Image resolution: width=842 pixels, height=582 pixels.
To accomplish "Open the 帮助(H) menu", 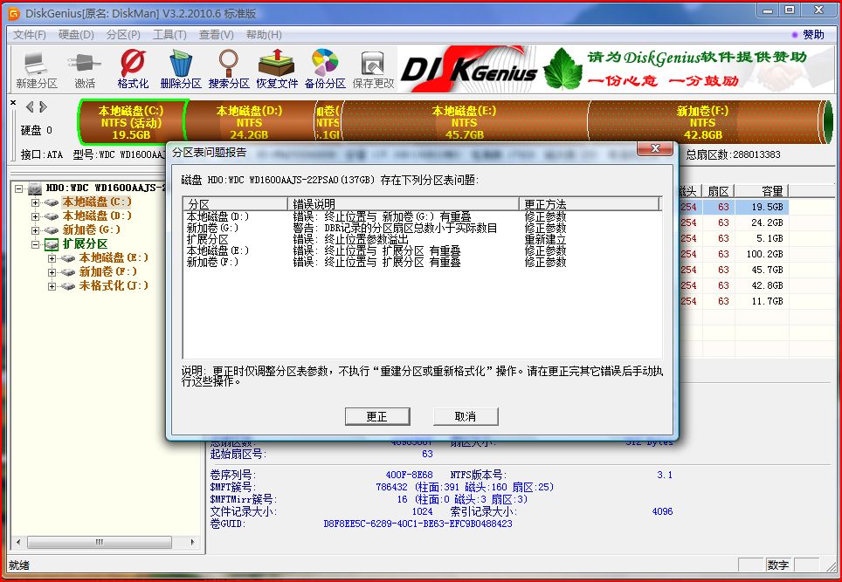I will click(x=264, y=34).
